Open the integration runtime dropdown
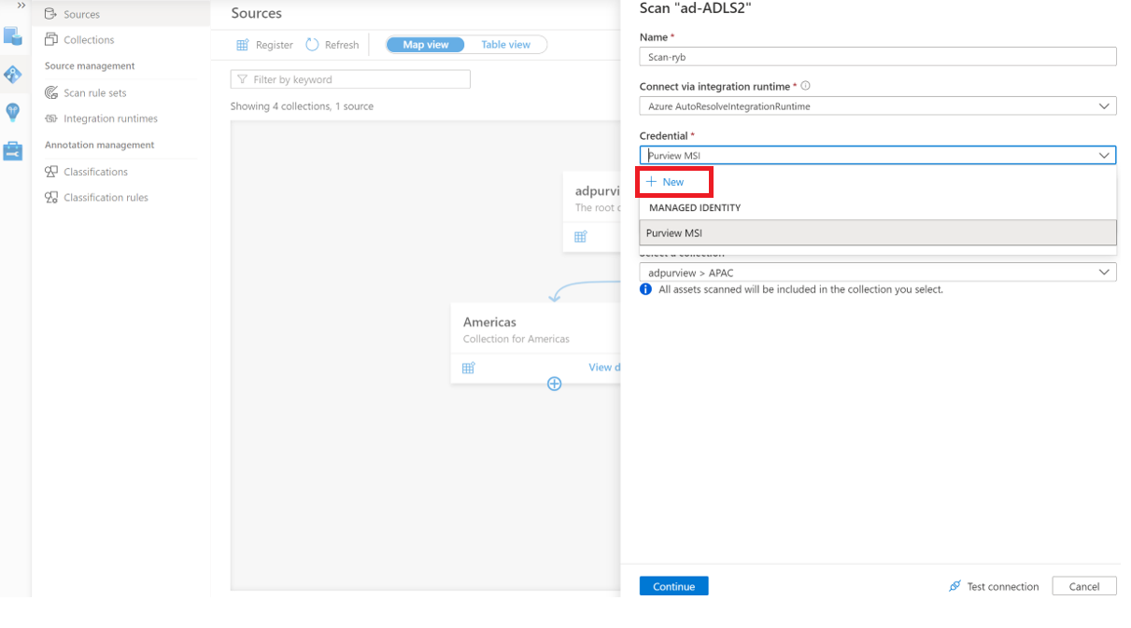Screen dimensions: 1131x628 (1105, 105)
